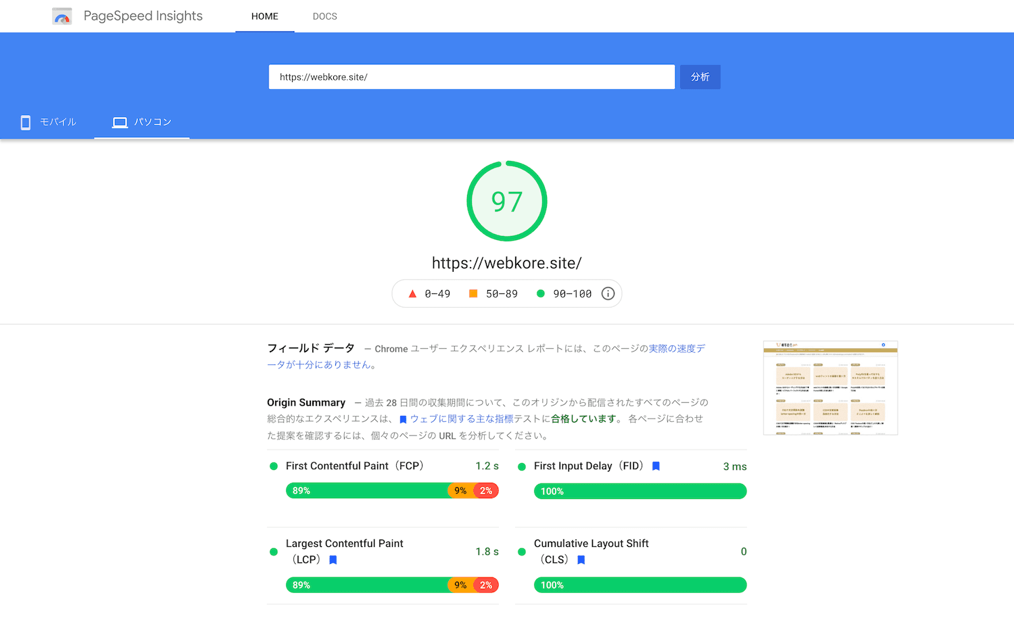Open the DOCS tab
Viewport: 1014px width, 622px height.
pyautogui.click(x=324, y=16)
